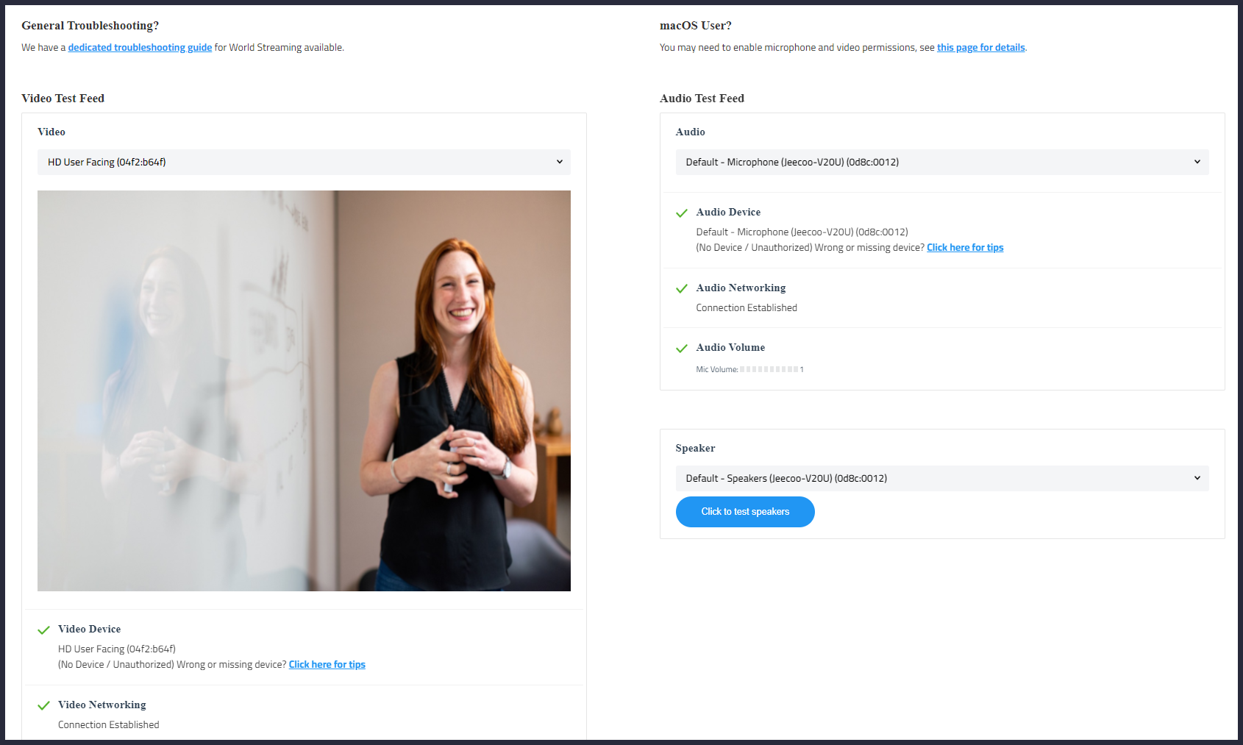This screenshot has height=745, width=1243.
Task: Open the HD User Facing video dropdown
Action: click(x=304, y=163)
